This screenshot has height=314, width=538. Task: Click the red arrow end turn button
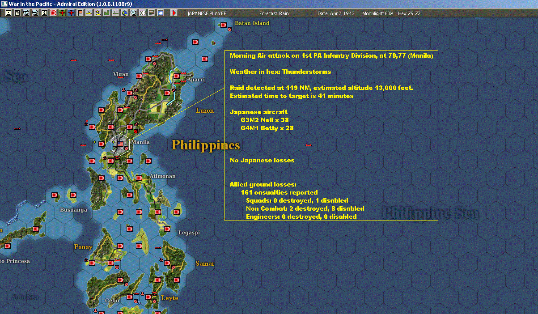(174, 13)
